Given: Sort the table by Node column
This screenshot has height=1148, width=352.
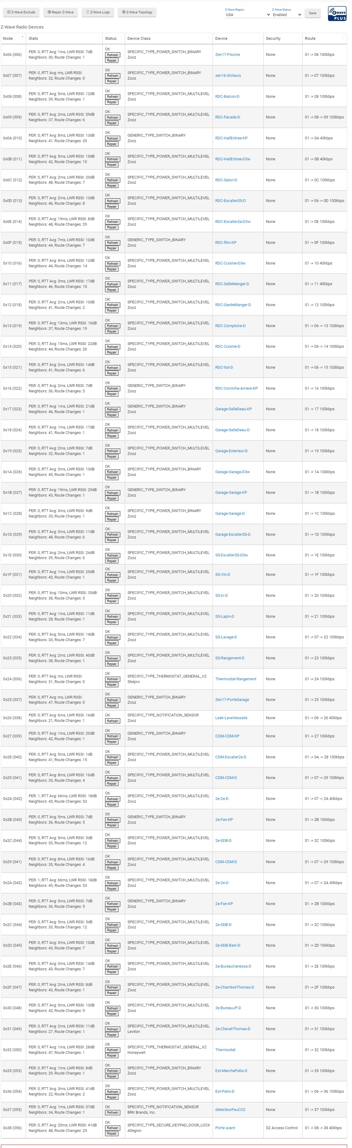Looking at the screenshot, I should [x=13, y=38].
